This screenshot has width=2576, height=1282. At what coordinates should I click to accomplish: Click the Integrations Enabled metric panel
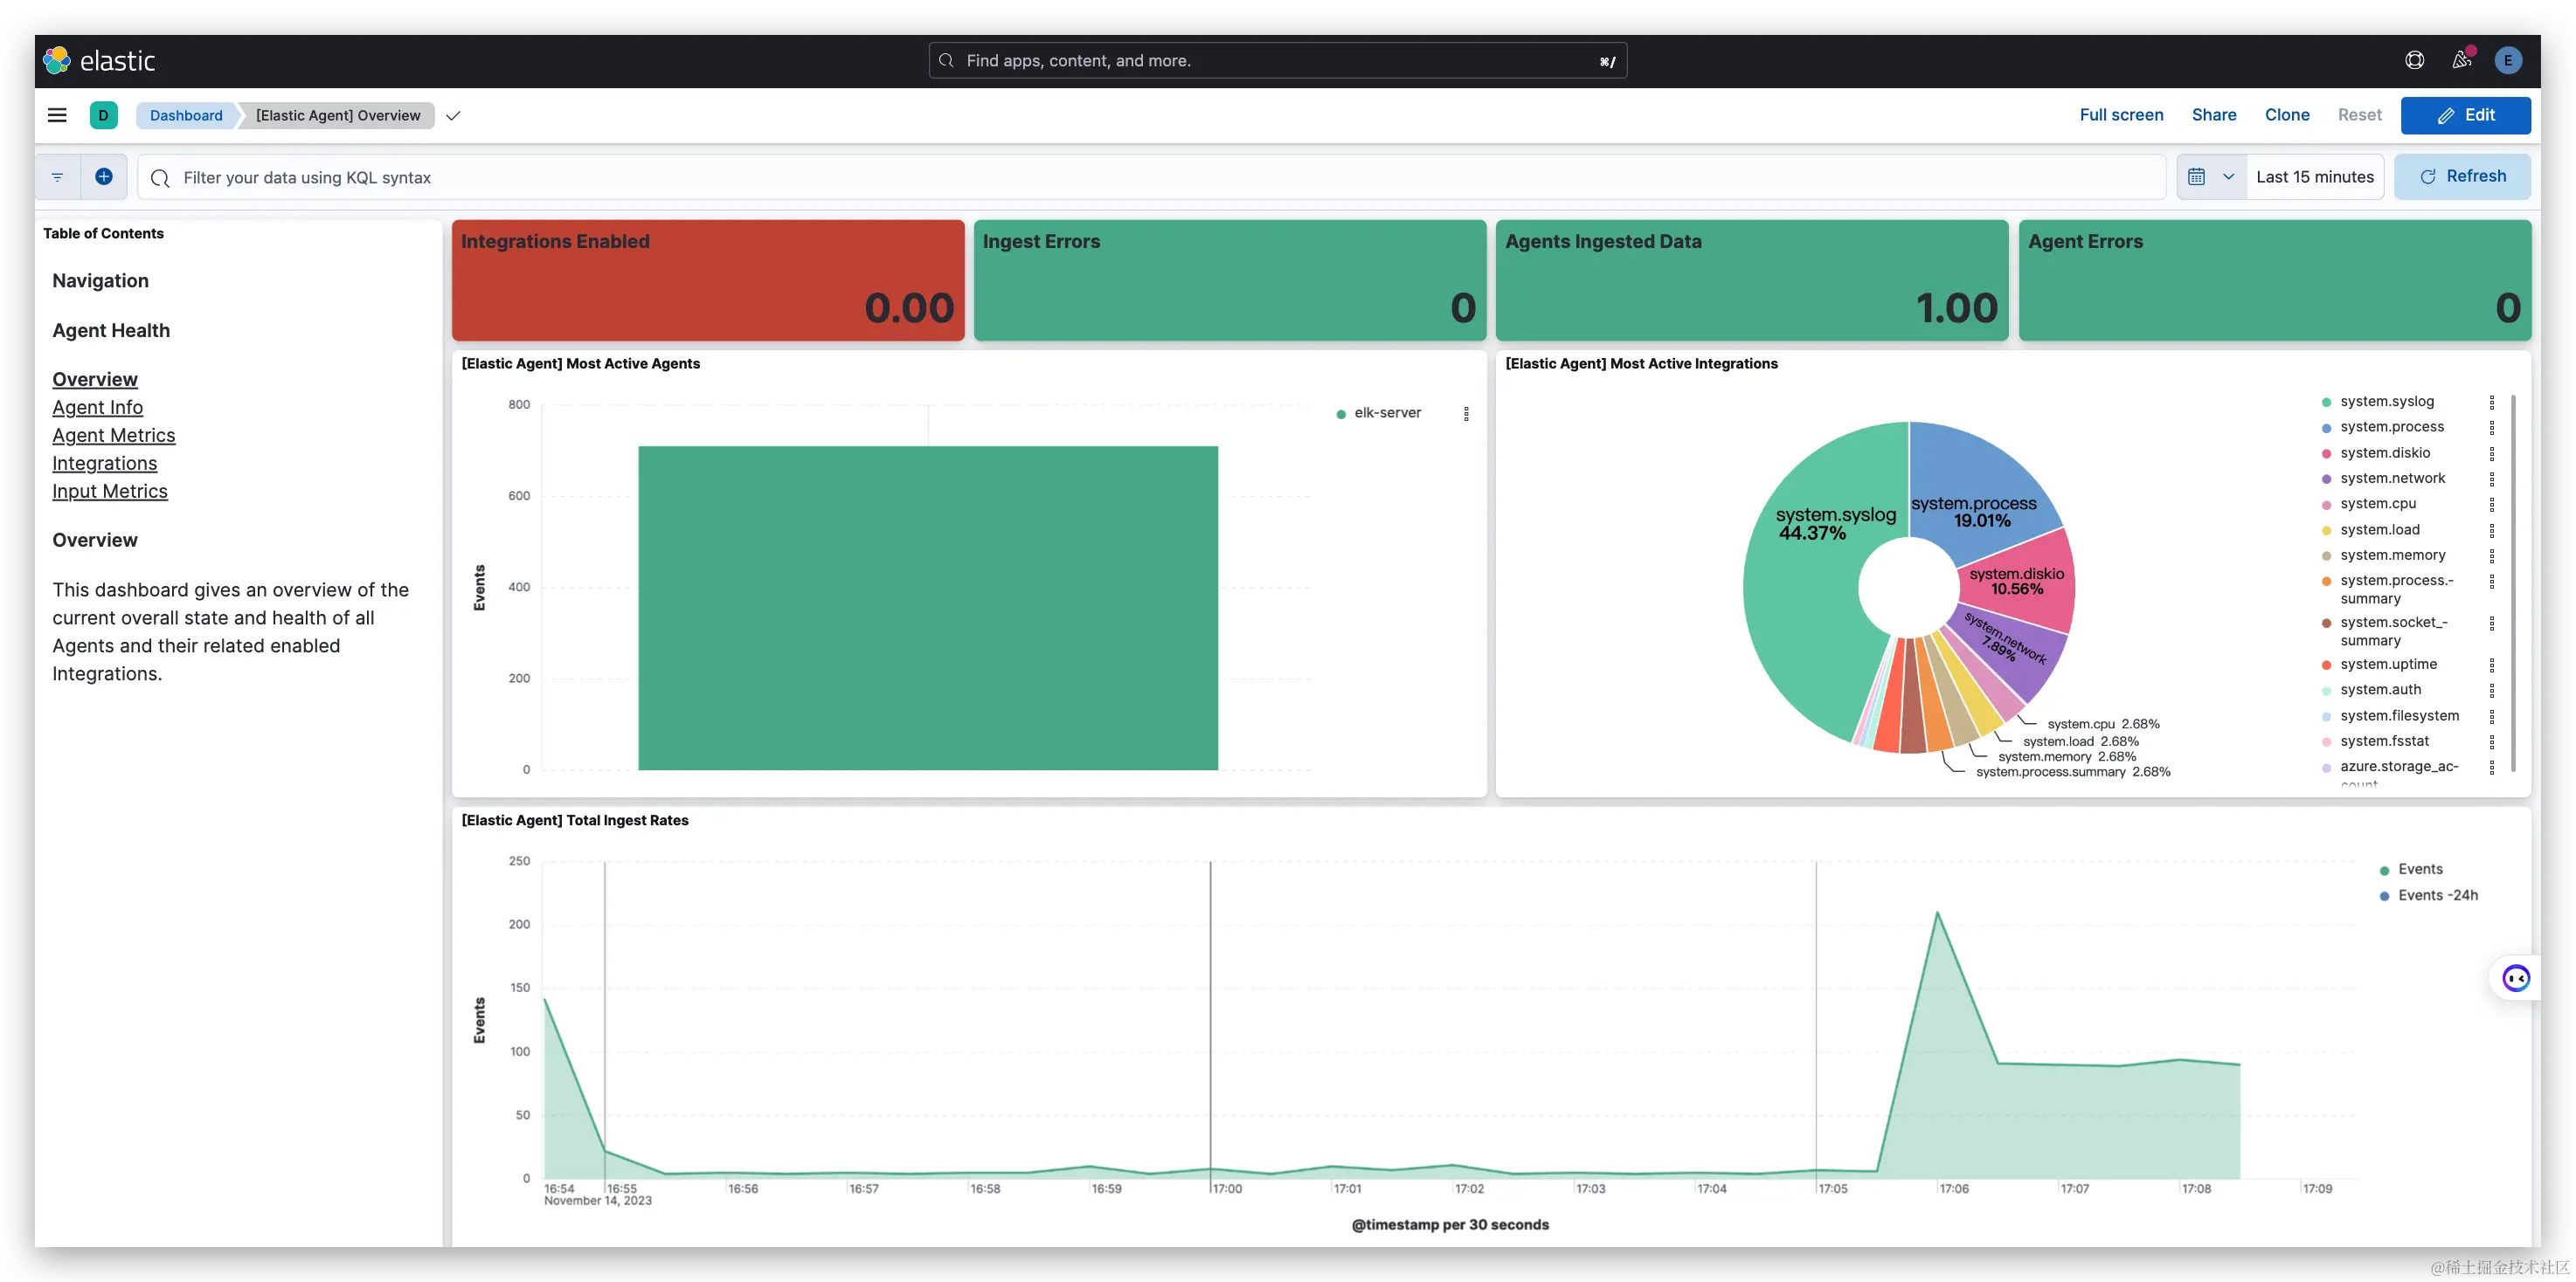tap(708, 281)
